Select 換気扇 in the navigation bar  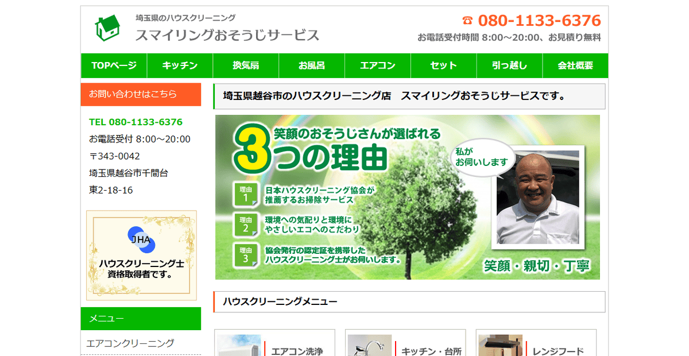pos(246,65)
